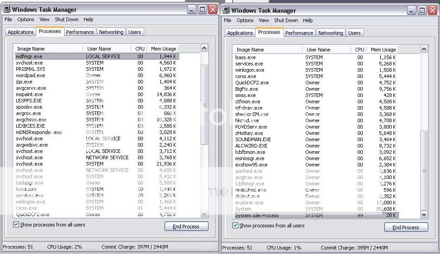Open File menu in right Task Manager
The image size is (440, 254).
point(227,20)
